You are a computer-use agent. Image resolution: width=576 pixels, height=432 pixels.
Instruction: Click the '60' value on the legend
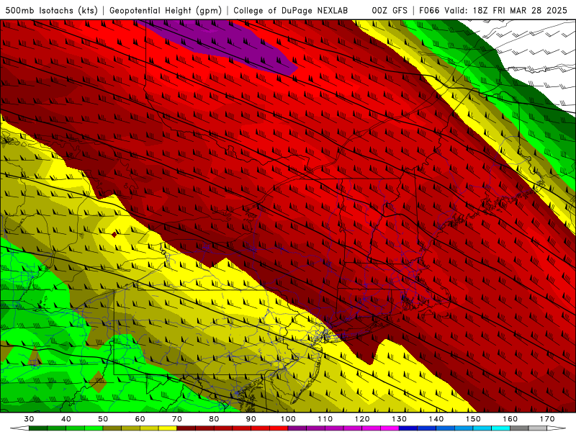pos(140,419)
